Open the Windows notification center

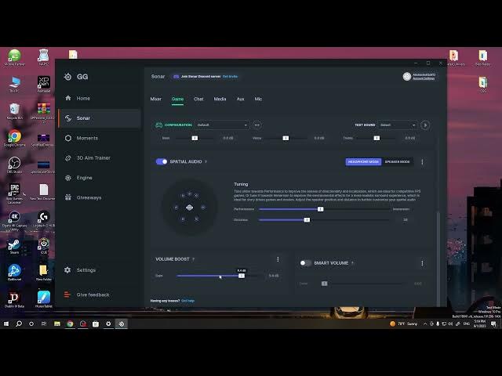[493, 324]
